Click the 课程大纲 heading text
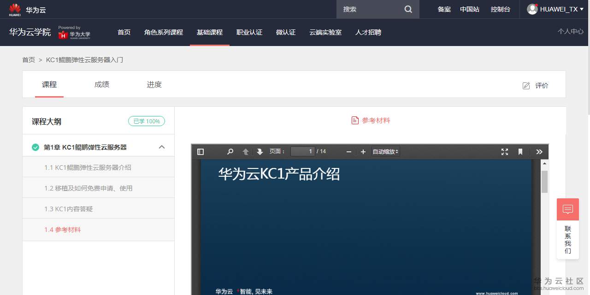Image resolution: width=590 pixels, height=295 pixels. (x=47, y=121)
